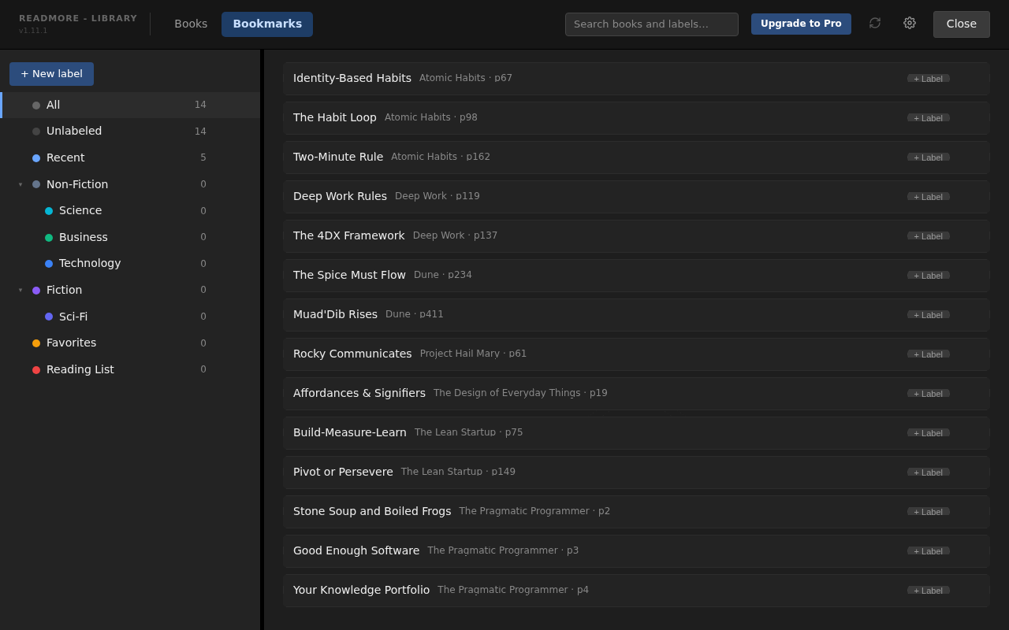Focus the search books and labels field
Image resolution: width=1009 pixels, height=630 pixels.
[x=652, y=24]
